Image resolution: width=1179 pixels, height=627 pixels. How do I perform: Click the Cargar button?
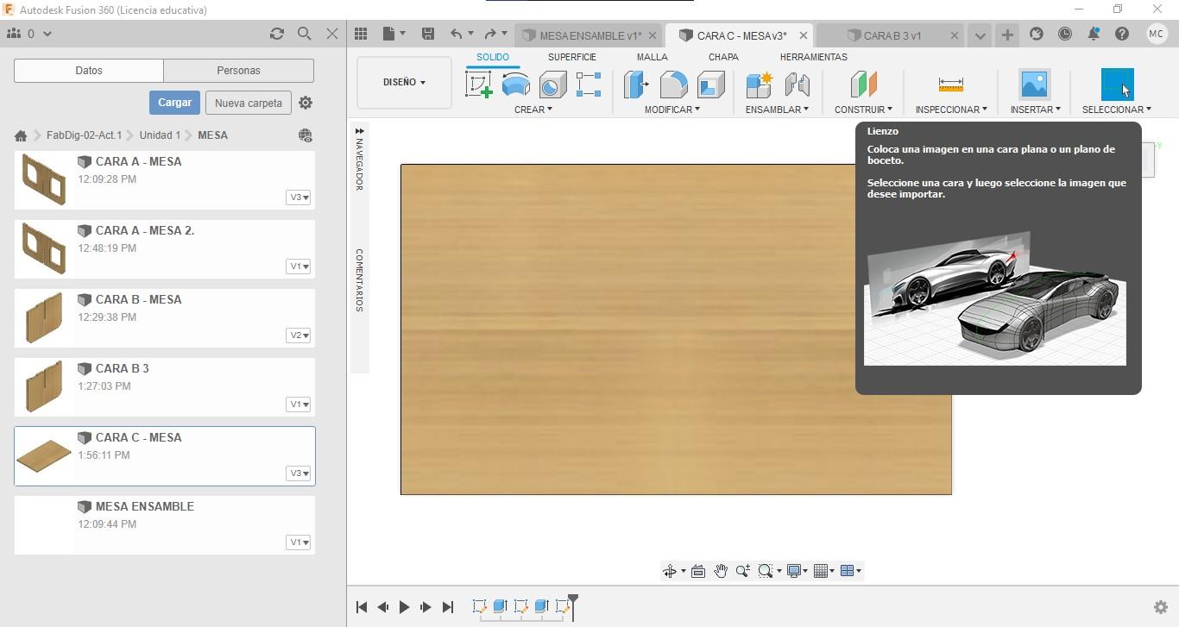click(x=174, y=103)
